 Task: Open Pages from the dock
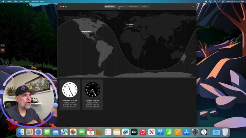pos(178,132)
